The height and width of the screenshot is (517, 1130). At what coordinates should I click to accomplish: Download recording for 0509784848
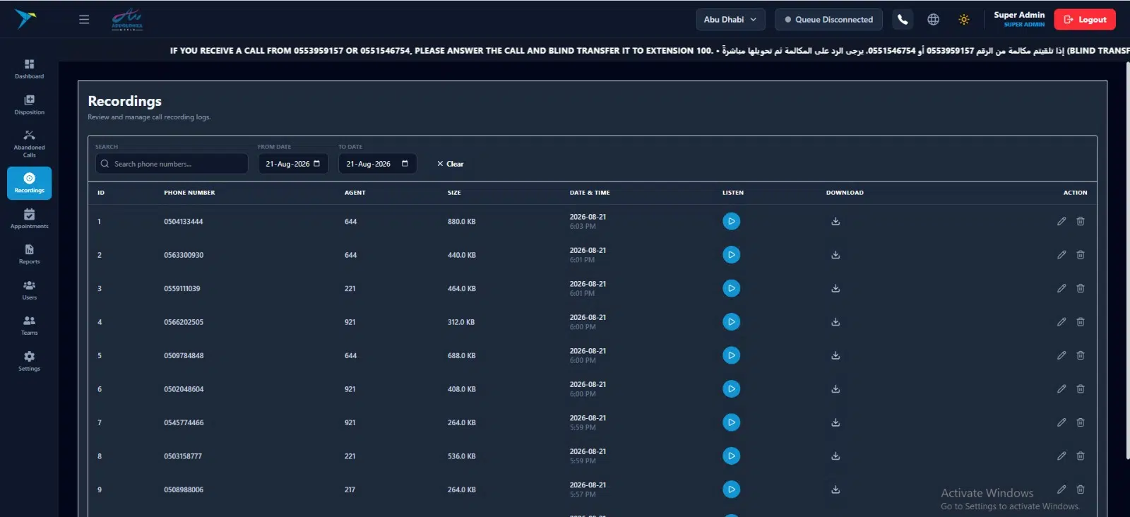coord(835,355)
